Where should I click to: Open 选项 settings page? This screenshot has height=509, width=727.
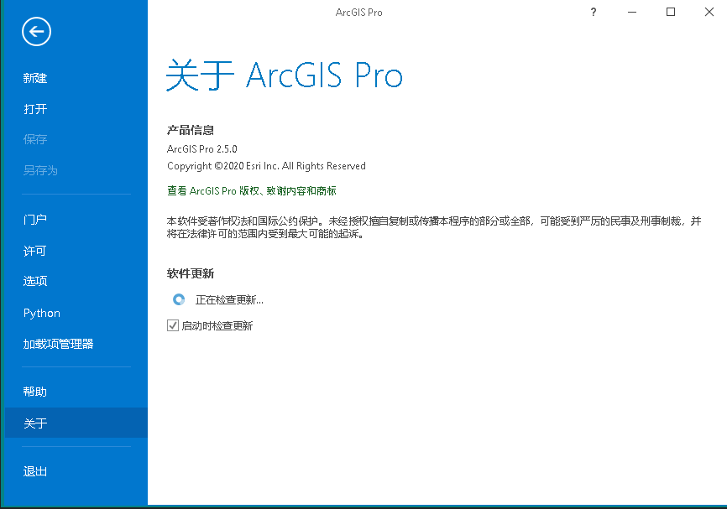pyautogui.click(x=35, y=281)
